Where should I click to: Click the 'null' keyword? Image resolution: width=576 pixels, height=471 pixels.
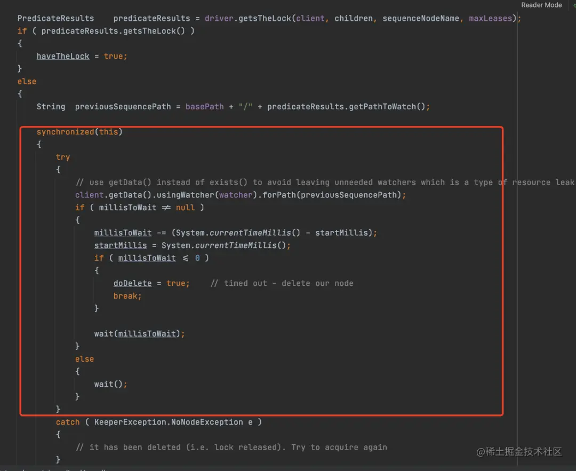point(185,207)
